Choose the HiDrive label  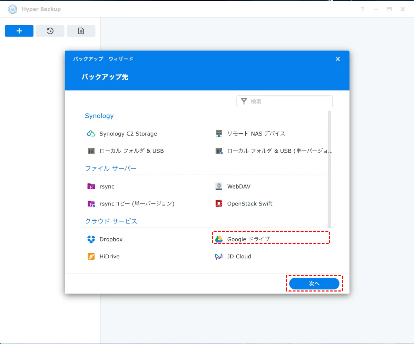coord(109,257)
